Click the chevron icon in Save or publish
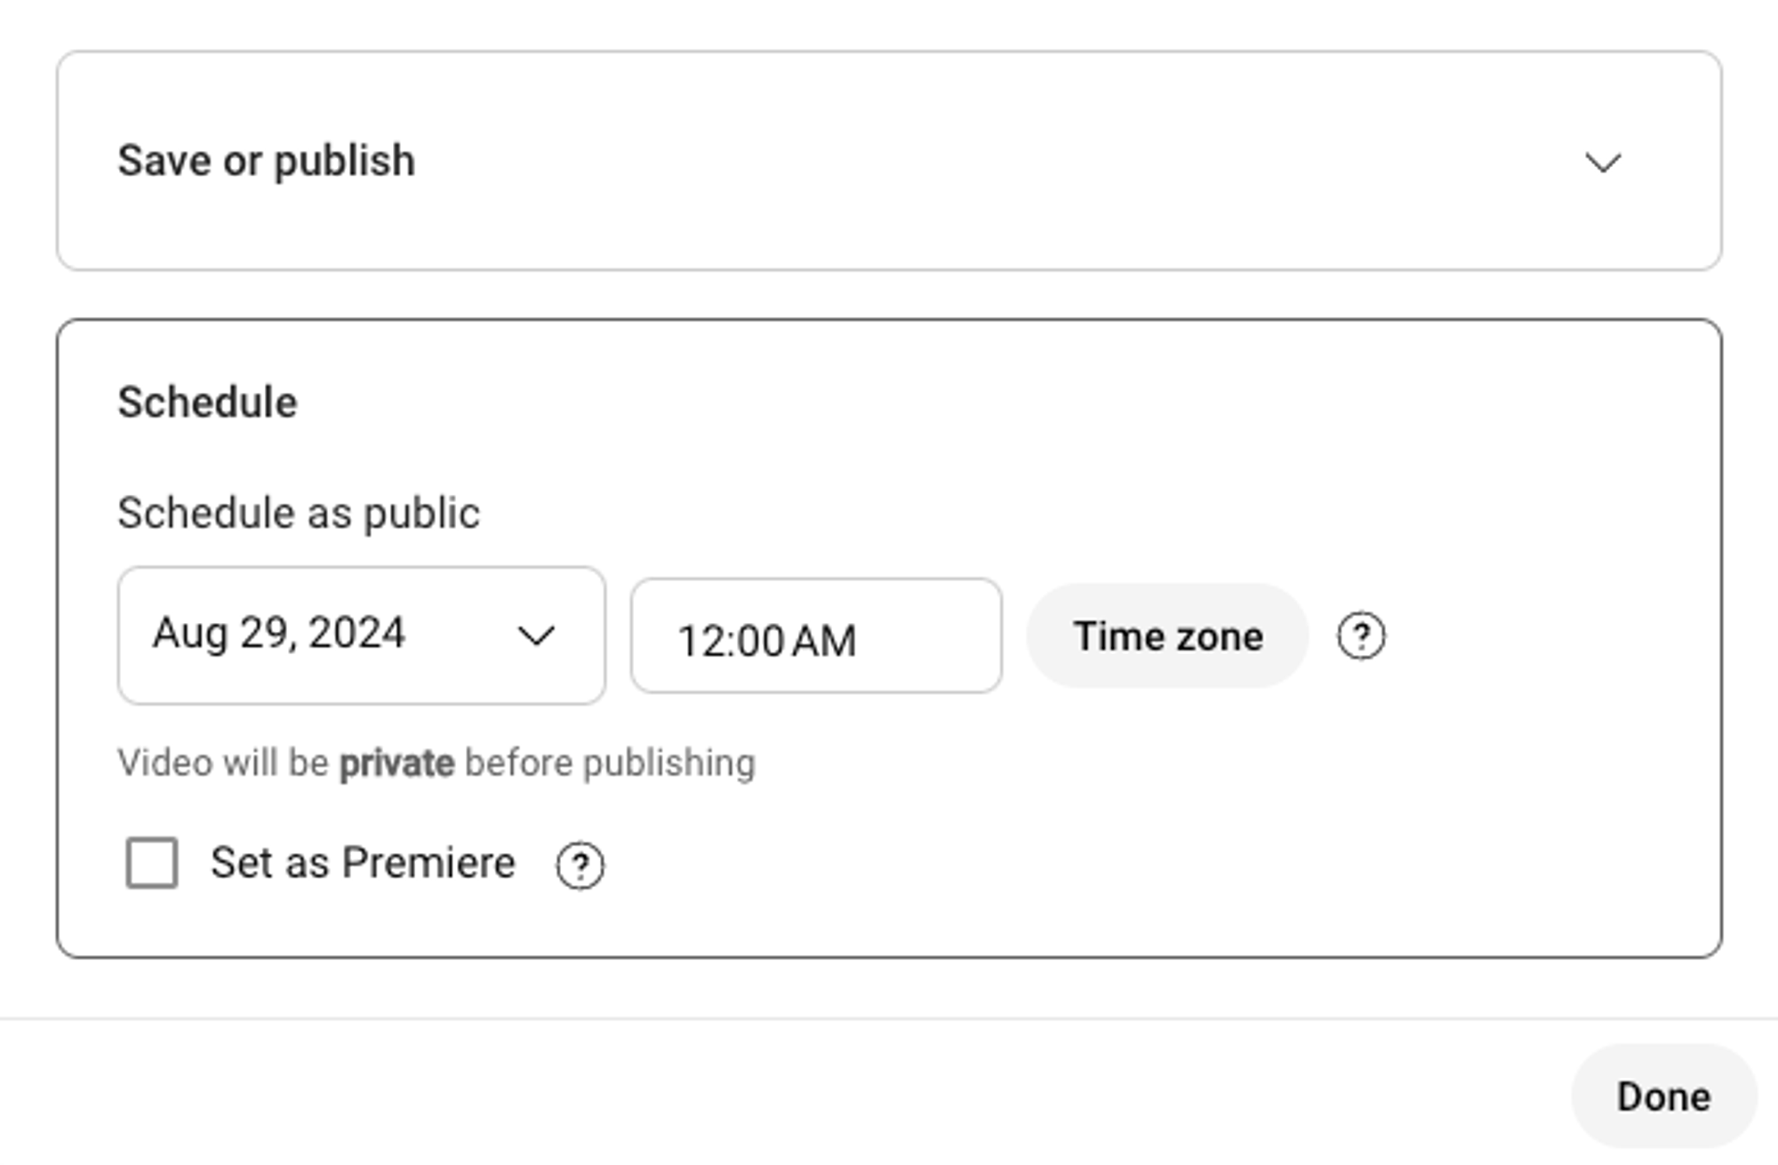The image size is (1778, 1165). click(1603, 163)
